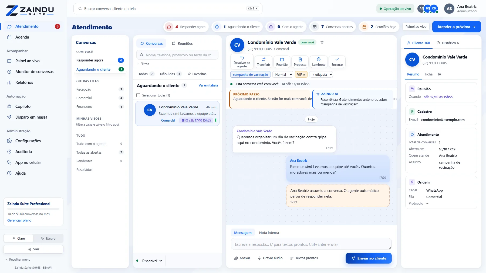Open Auditoria page
The image size is (486, 273).
tap(23, 152)
